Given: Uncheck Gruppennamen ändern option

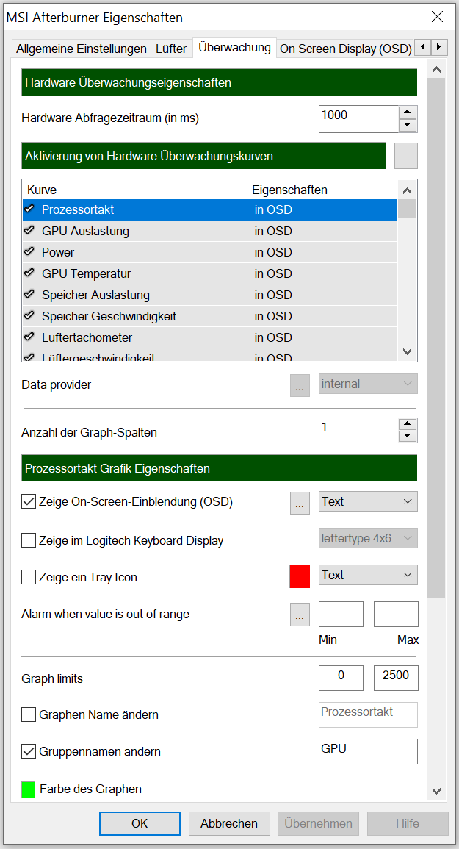Looking at the screenshot, I should coord(28,751).
